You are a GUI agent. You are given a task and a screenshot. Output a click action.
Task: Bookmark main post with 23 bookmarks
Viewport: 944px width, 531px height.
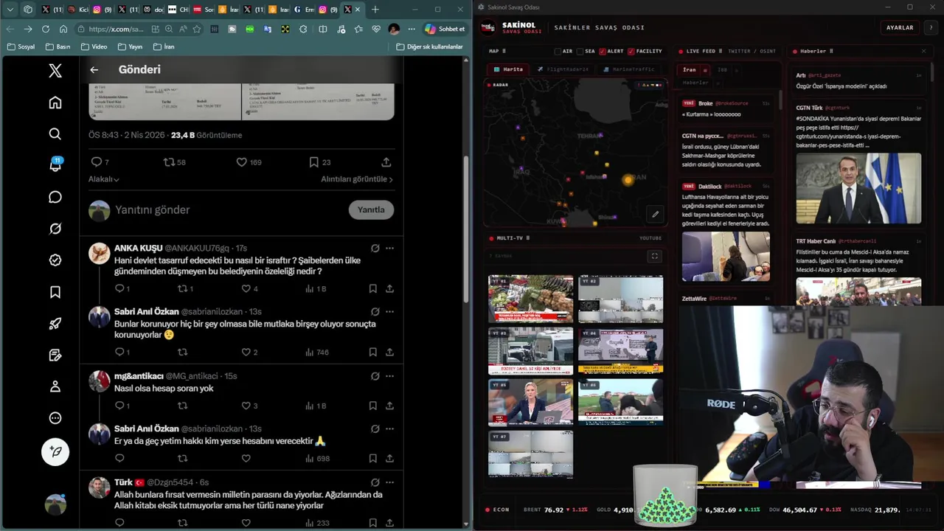click(320, 162)
